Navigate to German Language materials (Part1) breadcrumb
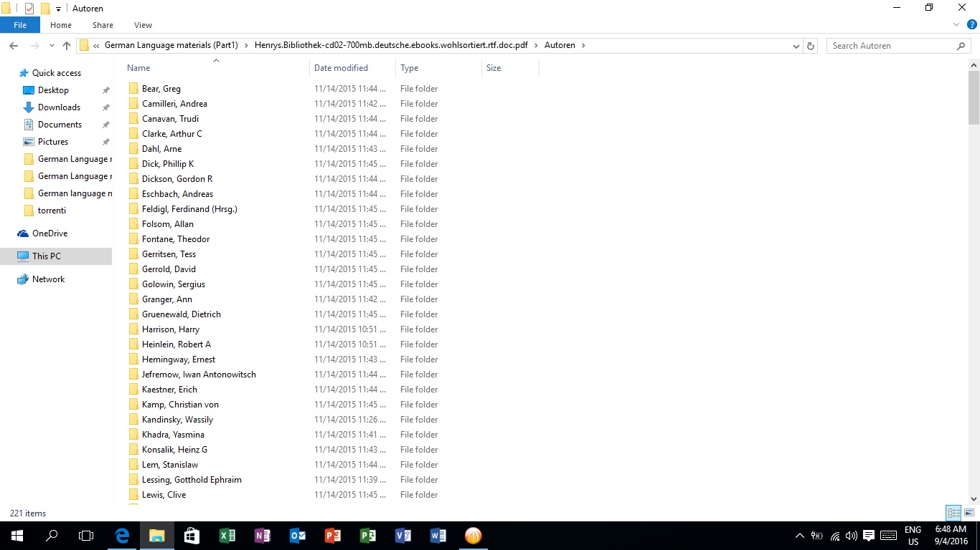980x550 pixels. pyautogui.click(x=171, y=45)
